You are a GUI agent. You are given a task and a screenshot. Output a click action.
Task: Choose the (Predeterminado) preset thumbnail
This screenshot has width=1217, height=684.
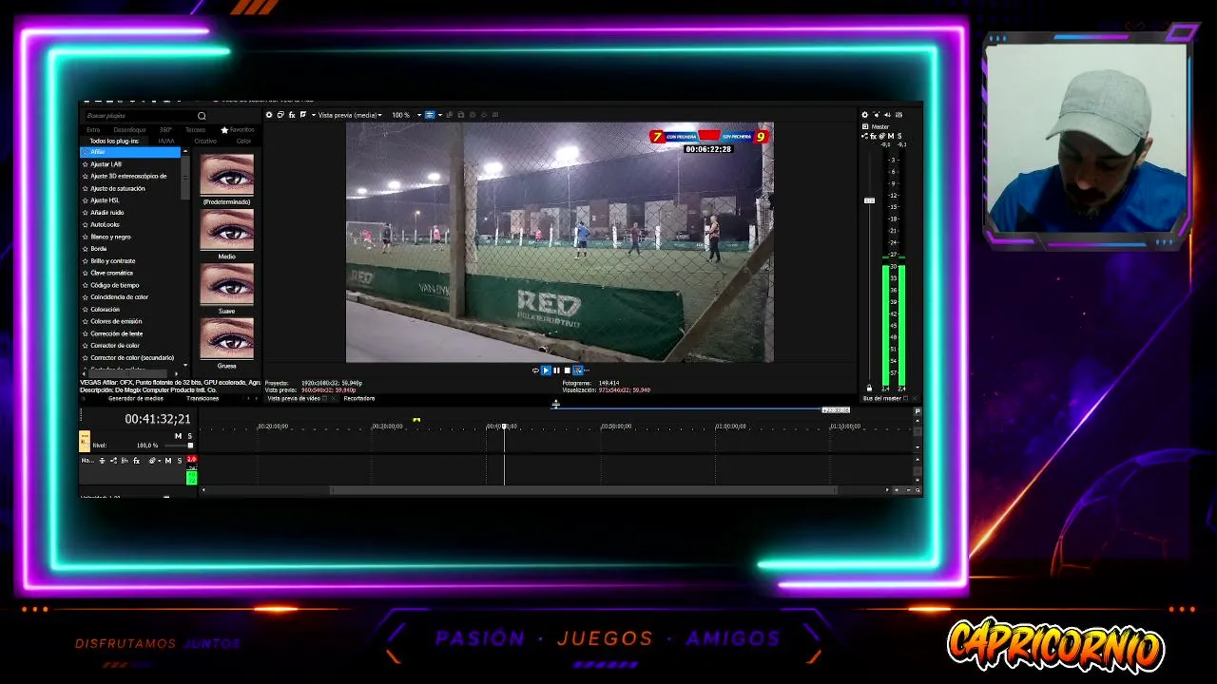(x=227, y=175)
